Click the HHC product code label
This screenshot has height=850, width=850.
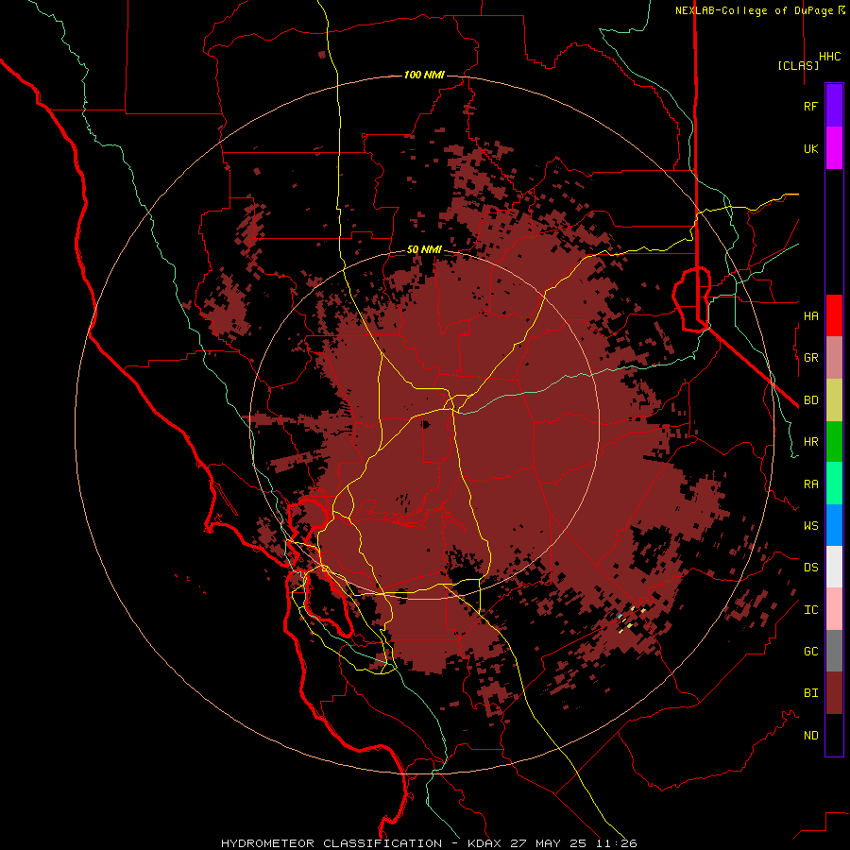[829, 57]
